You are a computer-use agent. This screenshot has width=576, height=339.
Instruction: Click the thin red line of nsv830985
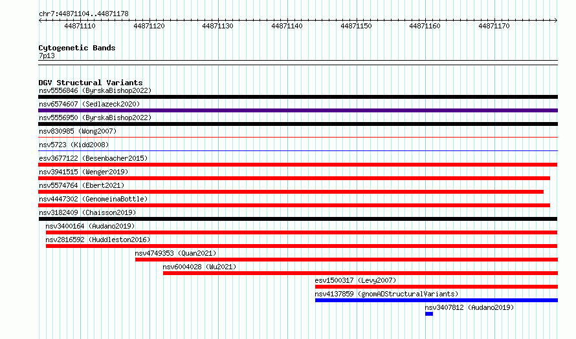tap(298, 138)
